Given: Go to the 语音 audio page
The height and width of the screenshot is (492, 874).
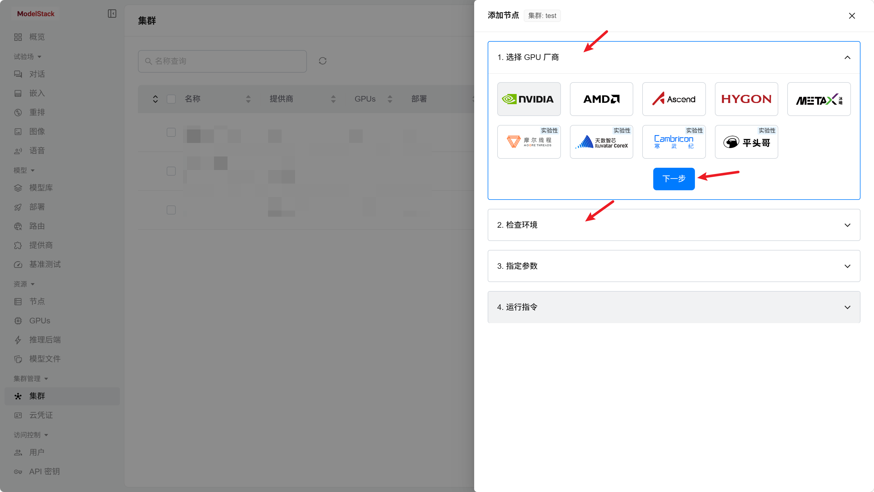Looking at the screenshot, I should pyautogui.click(x=62, y=151).
